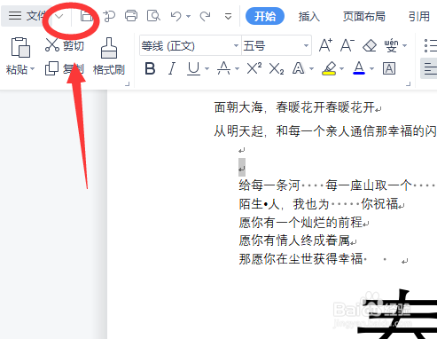This screenshot has width=437, height=339.
Task: Switch to the 插入 tab
Action: [x=308, y=17]
